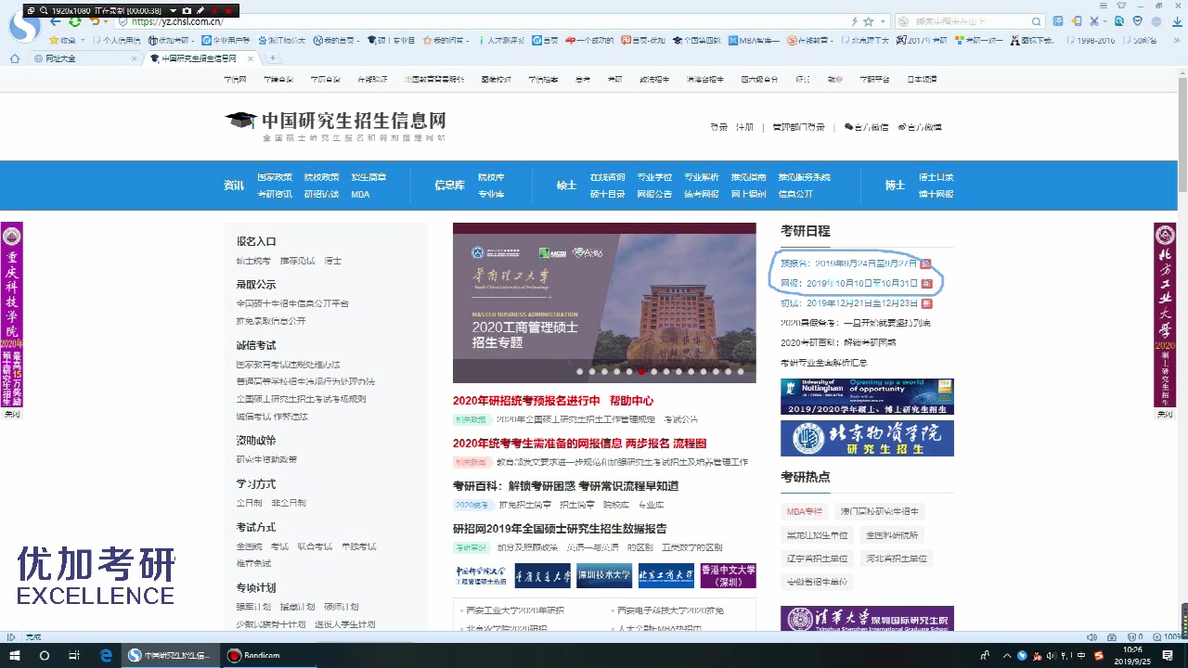Open the Windows Start button
Image resolution: width=1188 pixels, height=668 pixels.
tap(15, 655)
